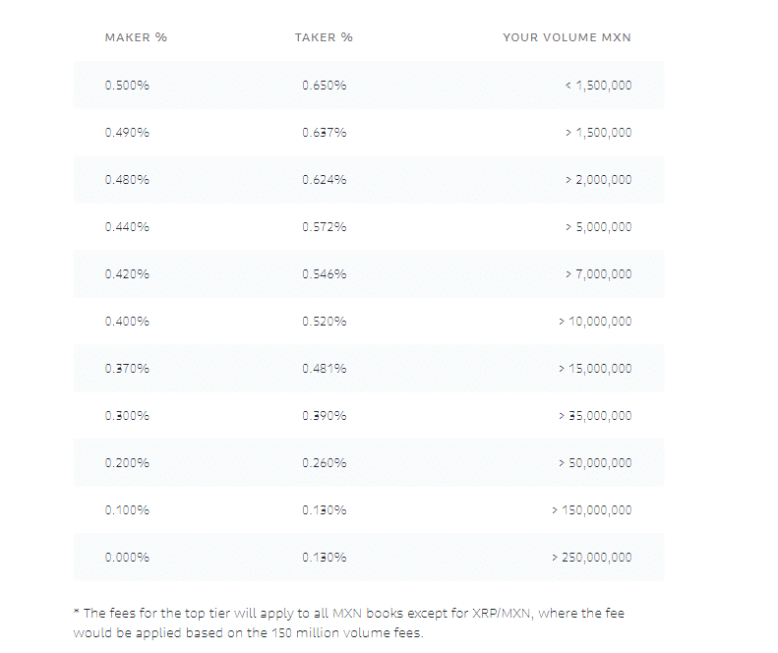The height and width of the screenshot is (653, 778).
Task: Select the 0.572% taker fee cell
Action: pyautogui.click(x=324, y=227)
